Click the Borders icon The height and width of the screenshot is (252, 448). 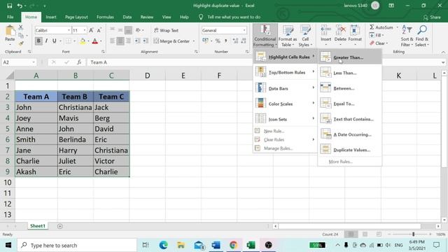pos(69,41)
